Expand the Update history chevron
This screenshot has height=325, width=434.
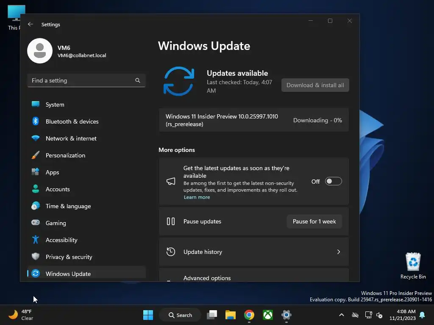point(339,252)
